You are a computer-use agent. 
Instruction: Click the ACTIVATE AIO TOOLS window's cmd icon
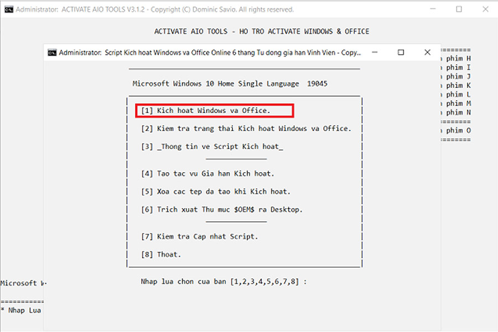pyautogui.click(x=8, y=9)
